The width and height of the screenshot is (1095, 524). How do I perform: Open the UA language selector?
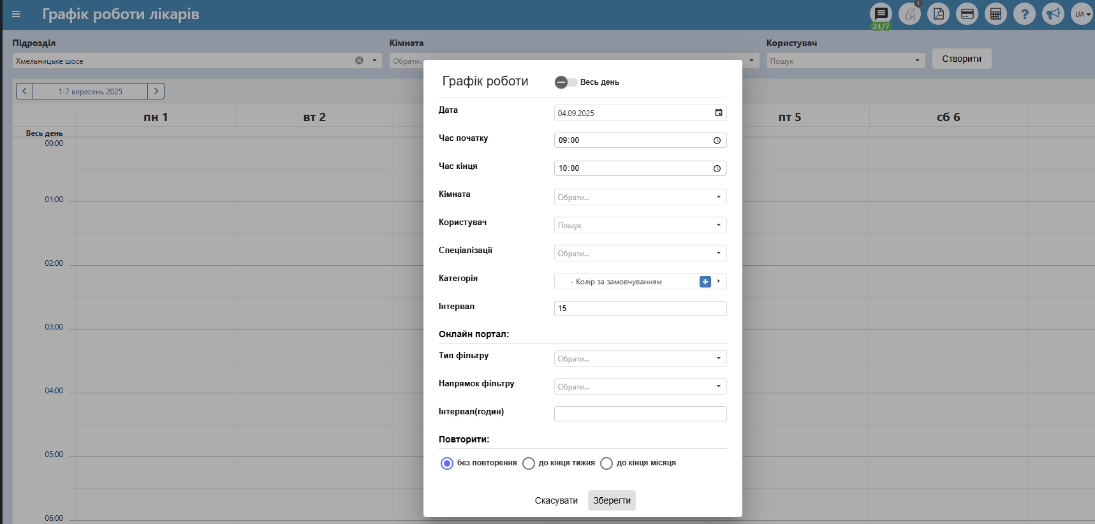[x=1082, y=14]
